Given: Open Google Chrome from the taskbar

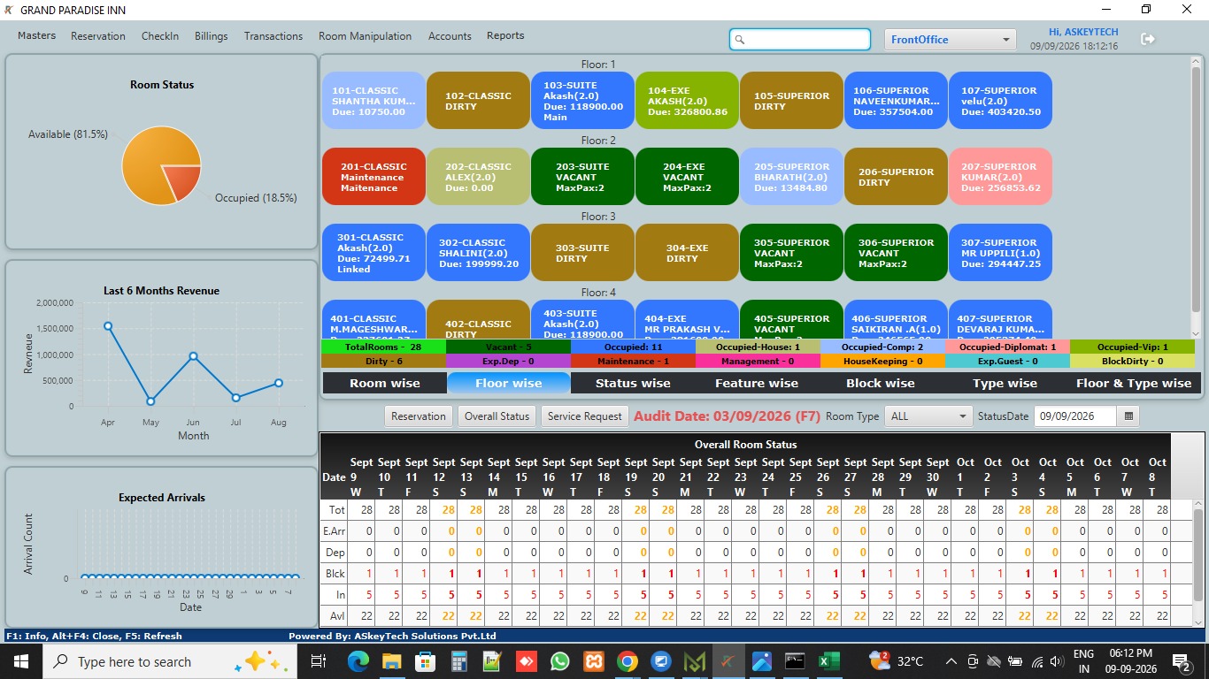Looking at the screenshot, I should (x=627, y=661).
